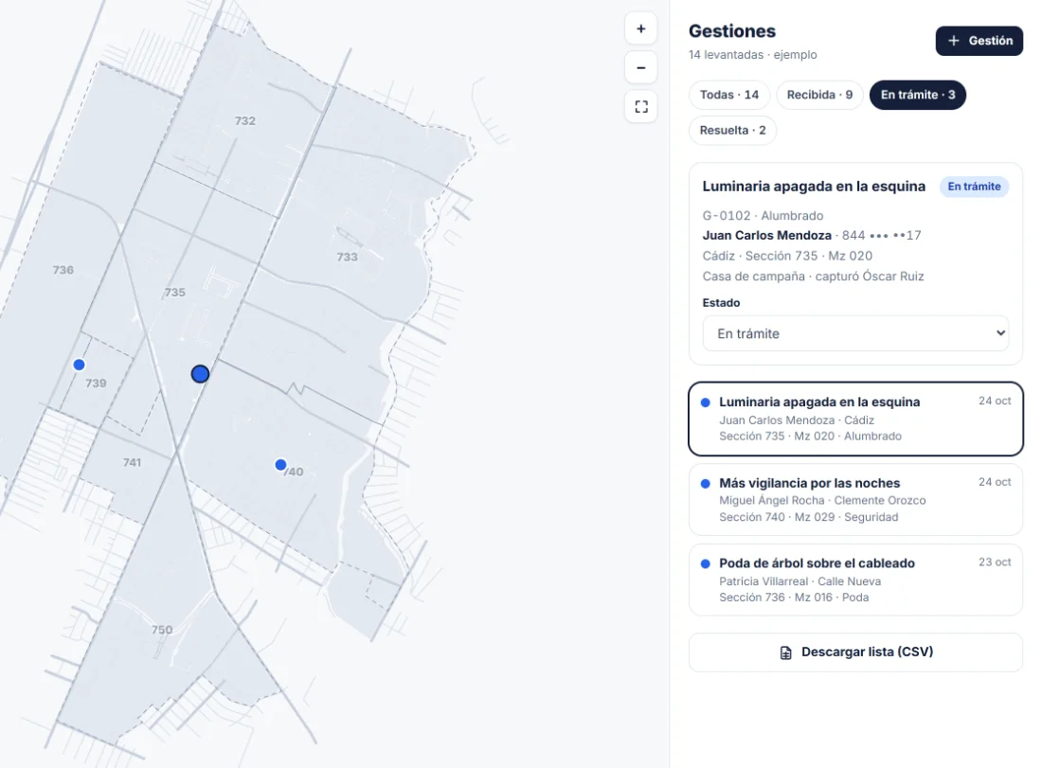This screenshot has width=1042, height=768.
Task: Click Sección 740 · Mz 029 · Seguridad text
Action: point(808,517)
